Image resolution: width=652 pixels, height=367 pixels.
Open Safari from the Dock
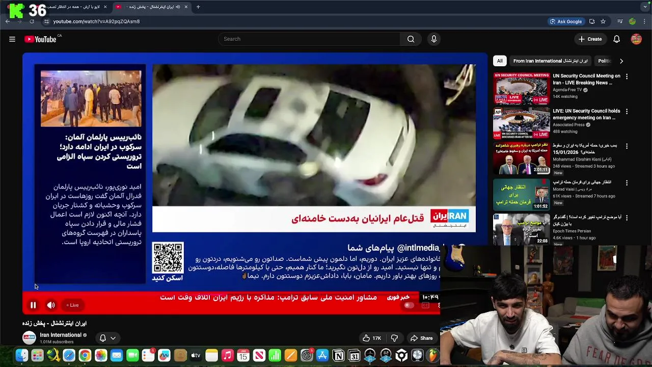(x=69, y=356)
